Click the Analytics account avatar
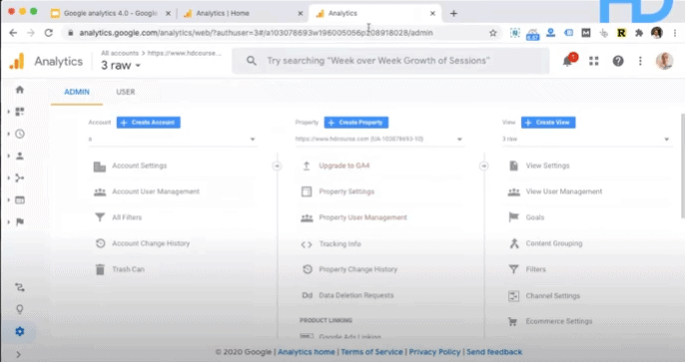The width and height of the screenshot is (685, 362). pyautogui.click(x=664, y=61)
